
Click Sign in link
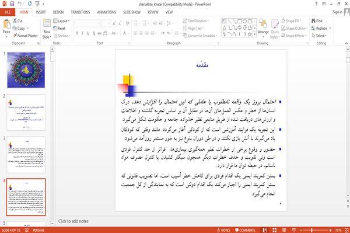(x=337, y=12)
